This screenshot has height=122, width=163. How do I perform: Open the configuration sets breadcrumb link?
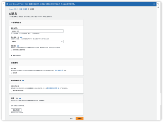tap(23, 9)
